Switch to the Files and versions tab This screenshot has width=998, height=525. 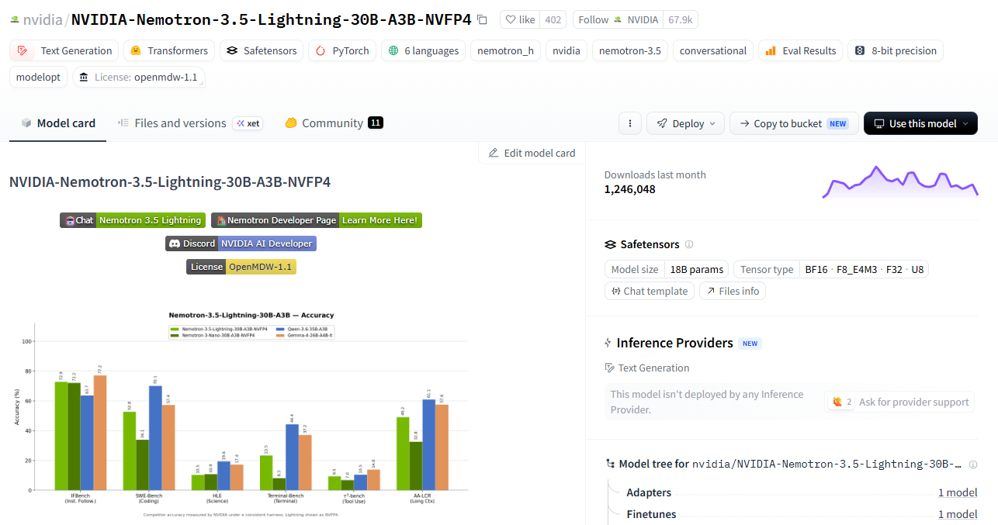[190, 123]
